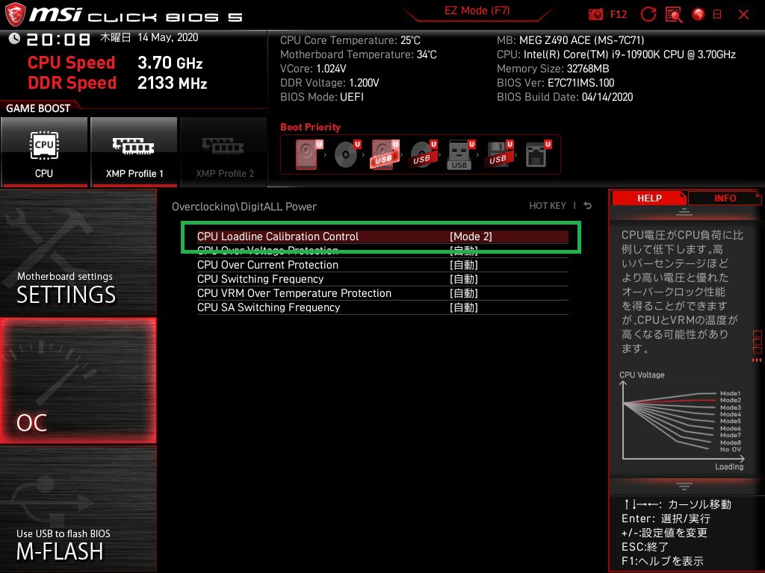This screenshot has width=765, height=573.
Task: Select the CPU Switching Frequency label
Action: (x=260, y=279)
